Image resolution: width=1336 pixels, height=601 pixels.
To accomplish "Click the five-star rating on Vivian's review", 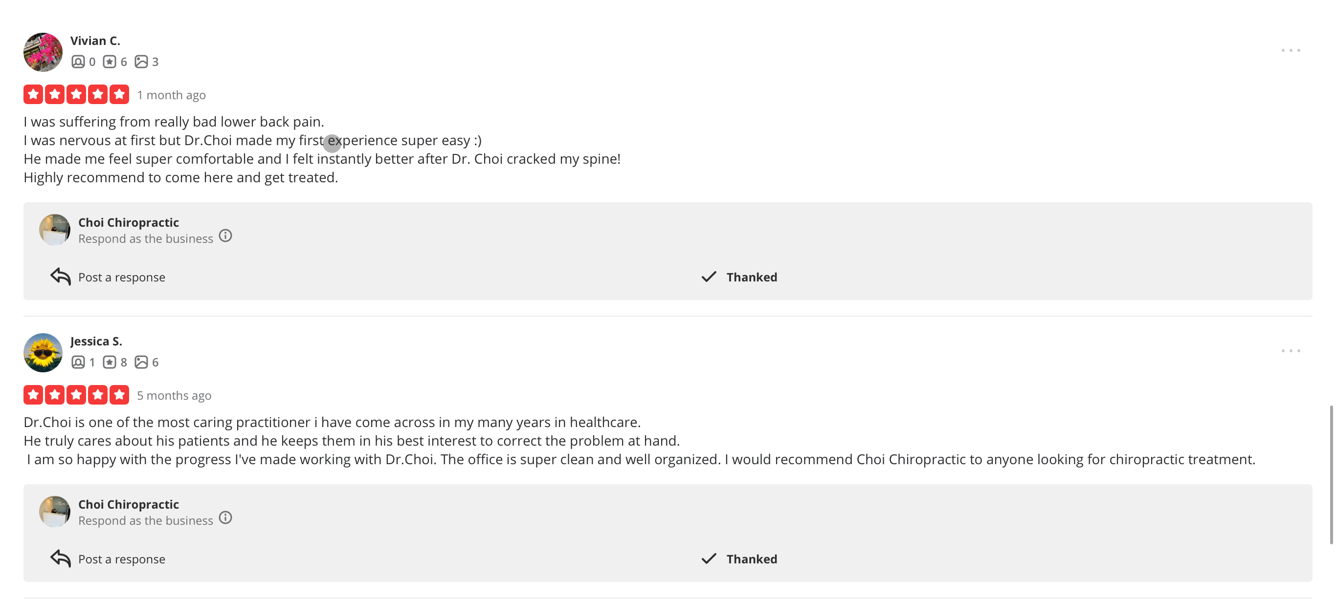I will pyautogui.click(x=76, y=94).
